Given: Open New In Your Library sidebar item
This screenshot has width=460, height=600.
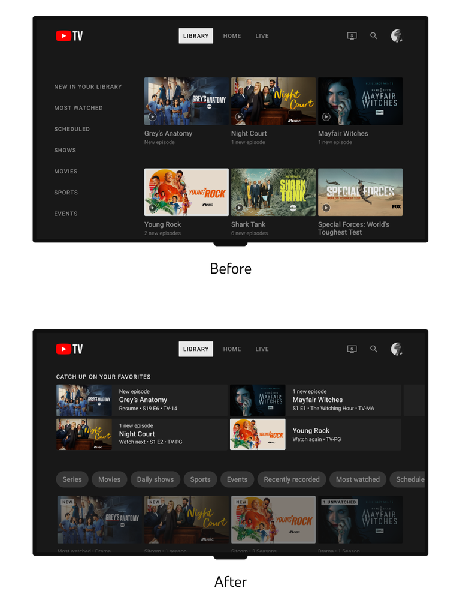Looking at the screenshot, I should tap(88, 87).
